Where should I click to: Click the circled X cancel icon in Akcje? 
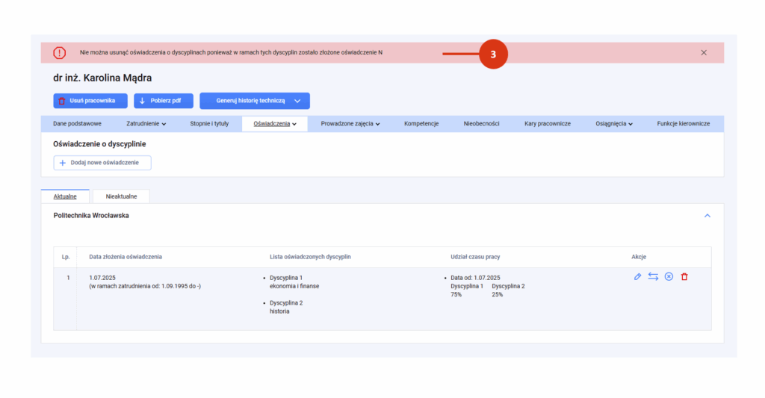pos(669,276)
